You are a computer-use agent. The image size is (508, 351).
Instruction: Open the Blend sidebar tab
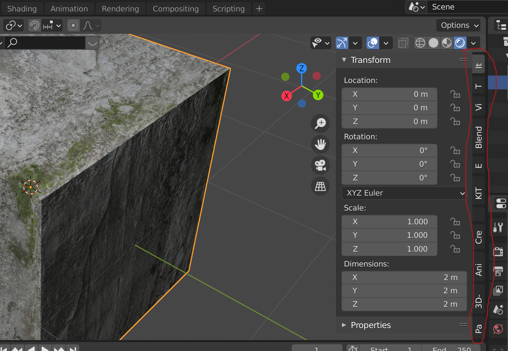pos(478,137)
